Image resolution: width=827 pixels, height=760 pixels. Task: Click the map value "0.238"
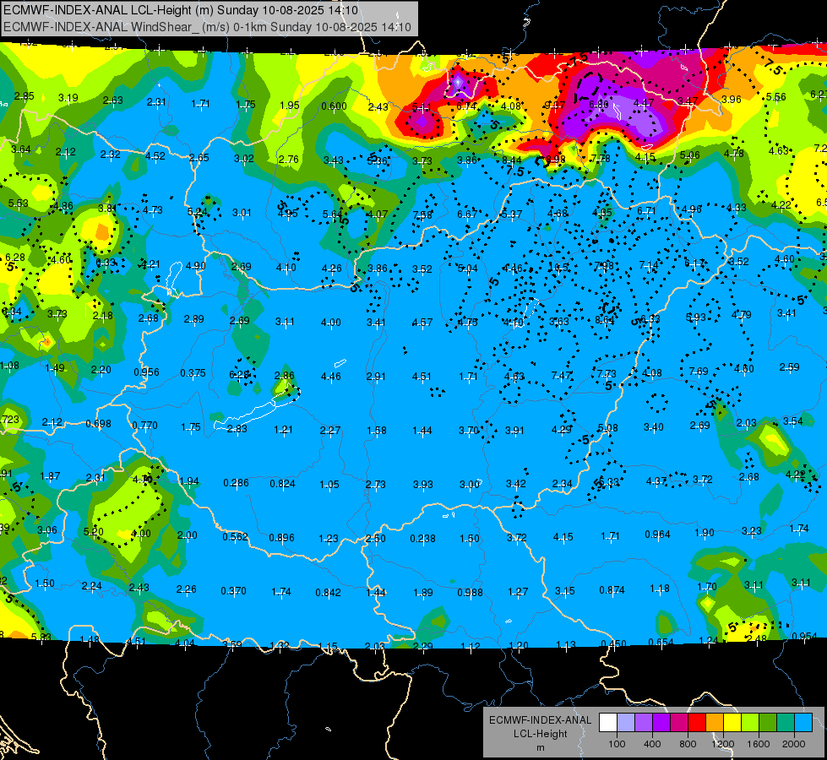(422, 538)
